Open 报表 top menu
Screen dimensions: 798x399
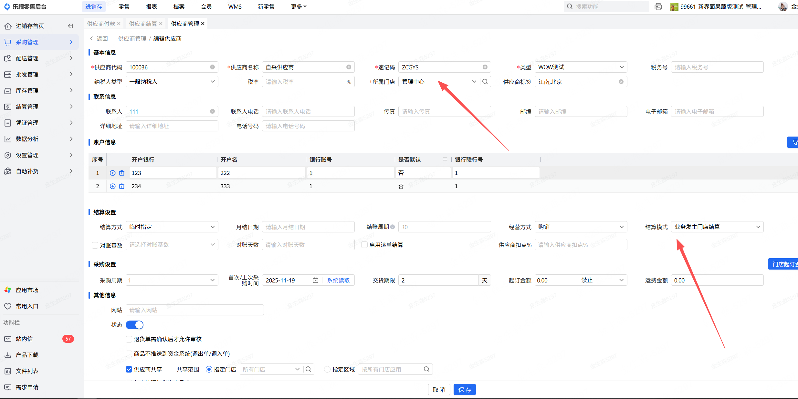pyautogui.click(x=151, y=6)
